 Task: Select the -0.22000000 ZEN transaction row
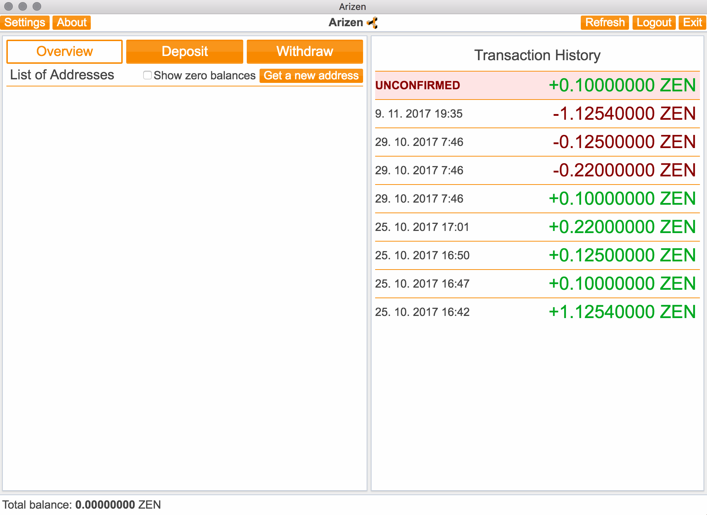click(x=538, y=170)
